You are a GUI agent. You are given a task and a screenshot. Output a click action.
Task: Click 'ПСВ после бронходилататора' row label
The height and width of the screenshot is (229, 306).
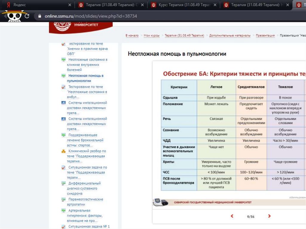coord(178,181)
